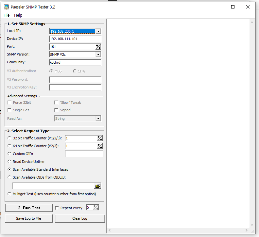Viewport: 259px width, 237px height.
Task: Click the OIDLIB file path field
Action: (x=54, y=186)
